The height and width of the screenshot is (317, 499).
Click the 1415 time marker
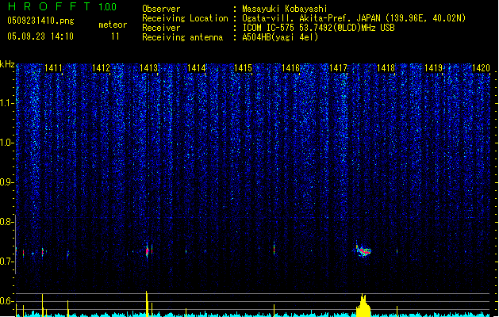(243, 68)
